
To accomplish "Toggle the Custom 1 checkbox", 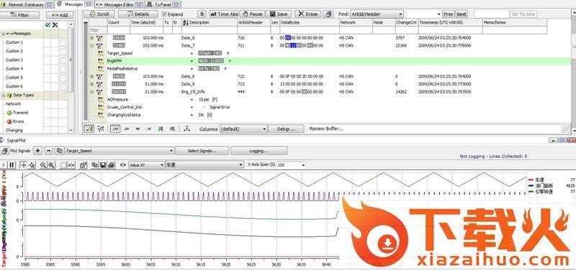I will click(63, 42).
